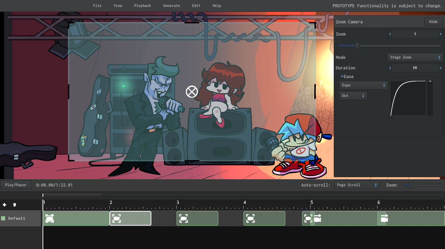Viewport: 445px width, 249px height.
Task: Increase Zoom value with the right arrow
Action: 440,34
